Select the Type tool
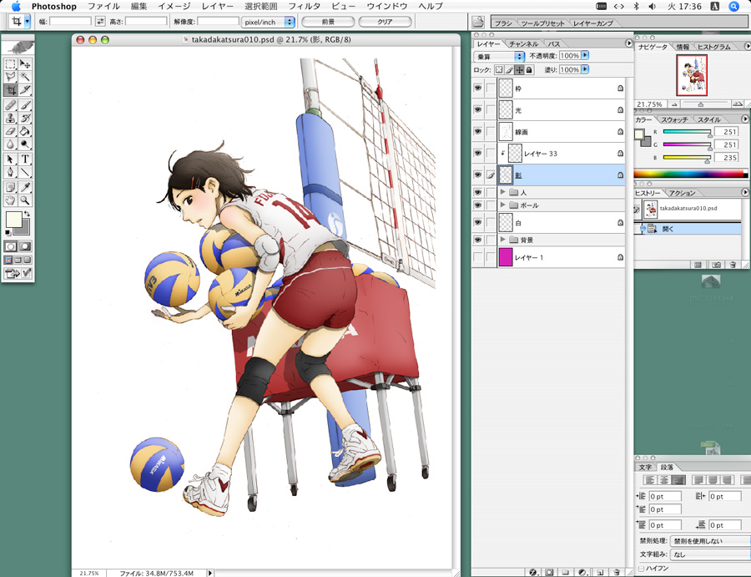Image resolution: width=751 pixels, height=577 pixels. [x=25, y=159]
